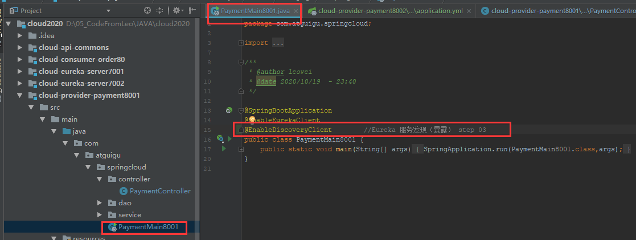Expand the folded main method on line 17
Screen dimensions: 636x240
[241, 149]
